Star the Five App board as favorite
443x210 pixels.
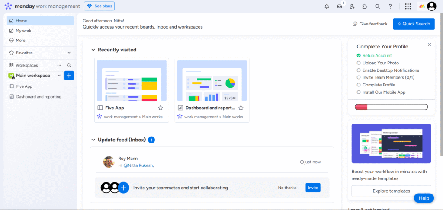[x=161, y=108]
